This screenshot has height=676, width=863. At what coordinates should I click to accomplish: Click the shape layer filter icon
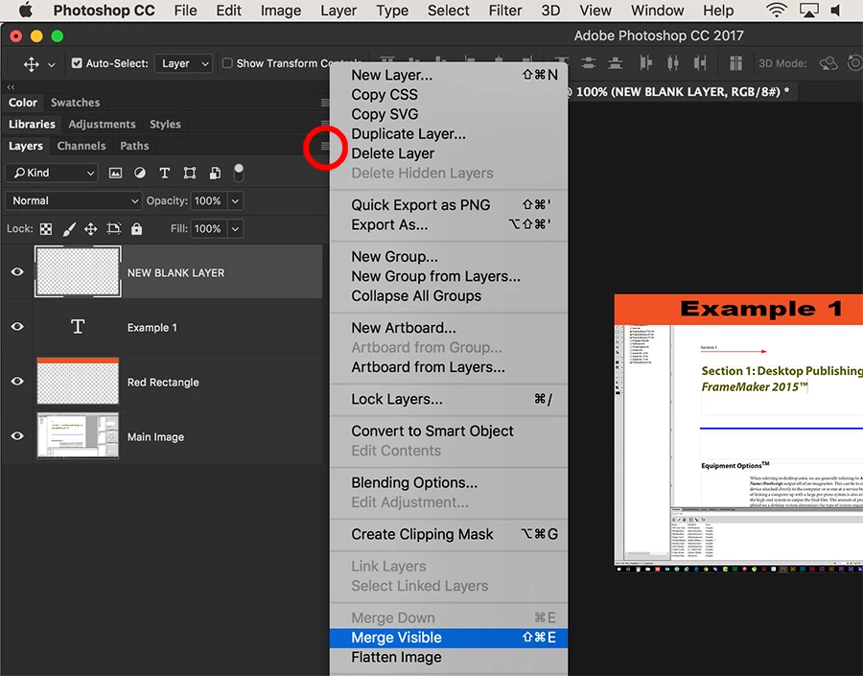click(189, 173)
